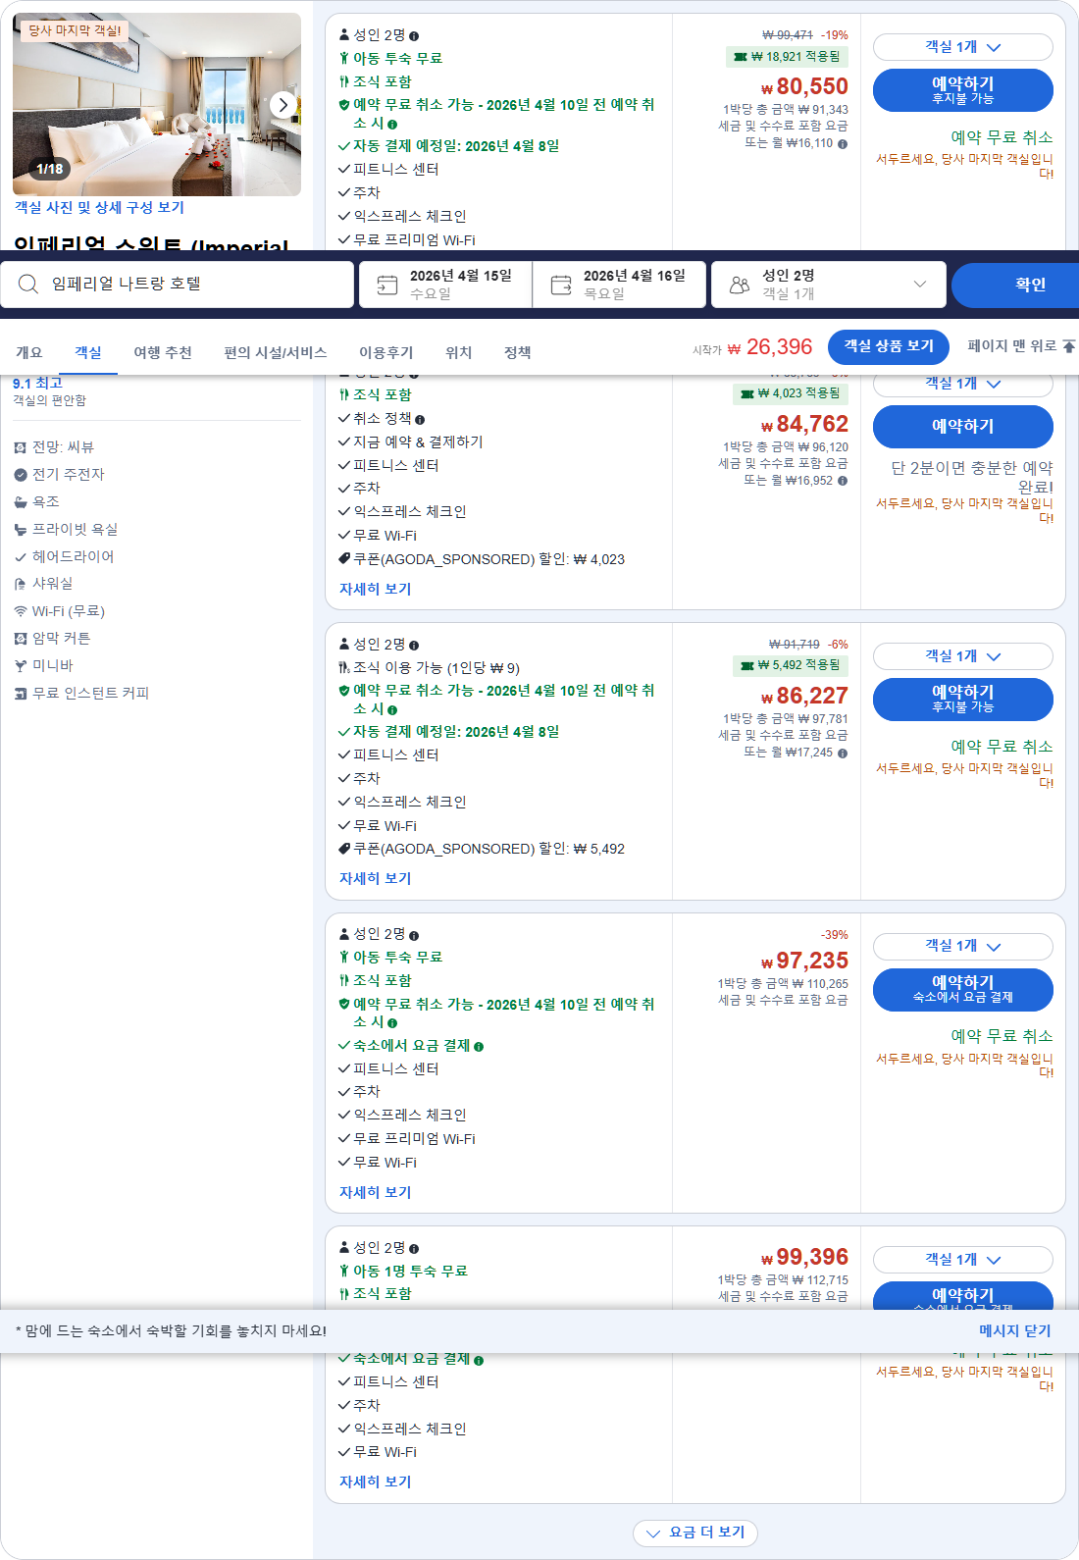Click 자세히 보기 under ₩99,396 offer
Image resolution: width=1079 pixels, height=1560 pixels.
(376, 1482)
